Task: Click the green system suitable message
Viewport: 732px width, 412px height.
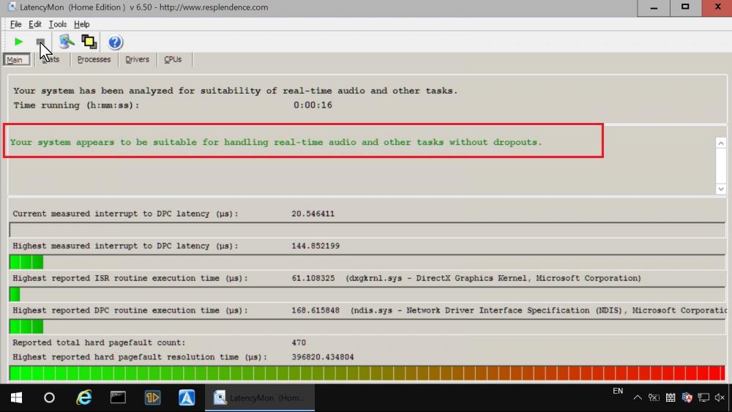Action: click(276, 142)
